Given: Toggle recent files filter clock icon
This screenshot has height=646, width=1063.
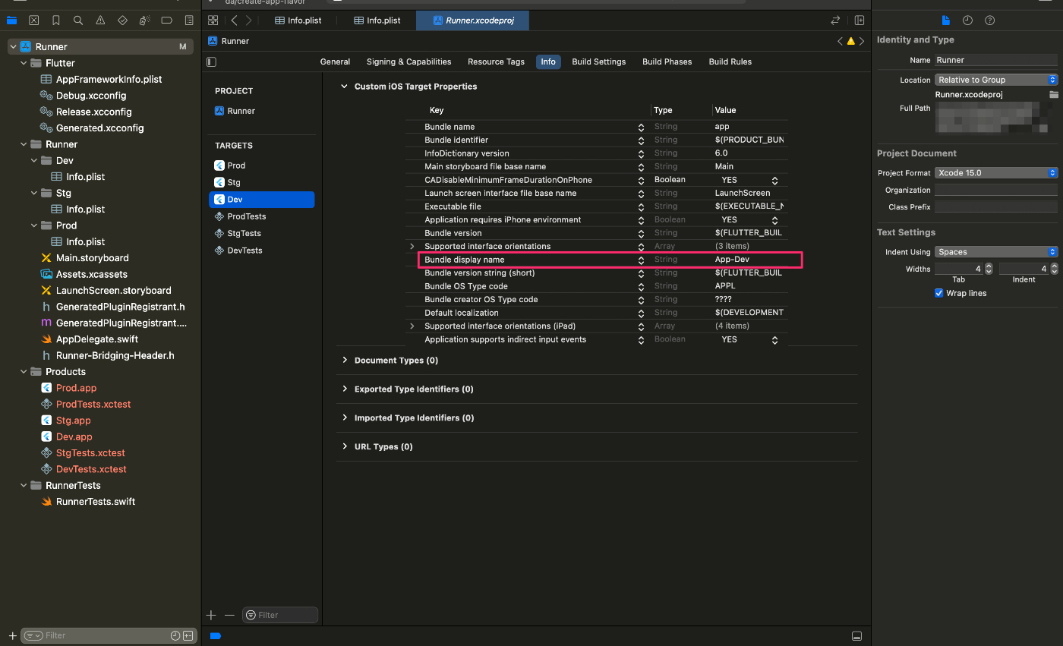Looking at the screenshot, I should point(175,635).
